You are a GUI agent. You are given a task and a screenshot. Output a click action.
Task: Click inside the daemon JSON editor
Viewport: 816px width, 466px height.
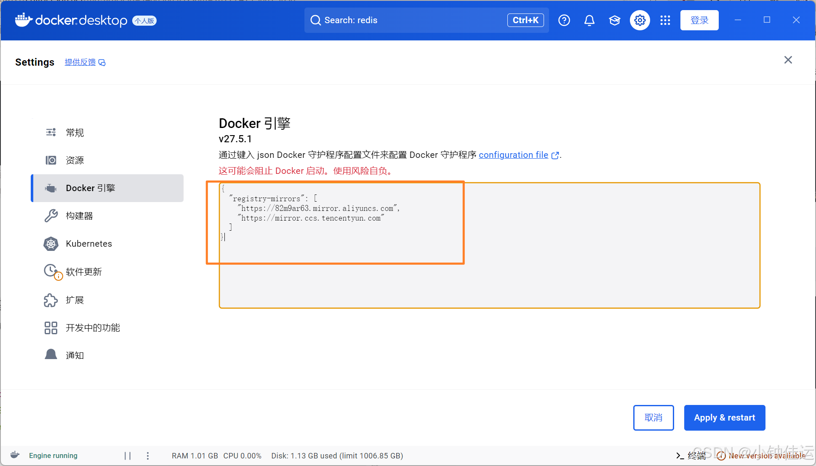[x=489, y=245]
